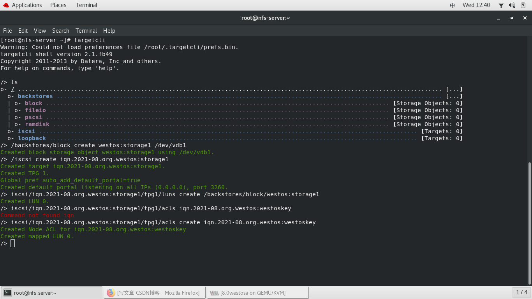The image size is (532, 299).
Task: Open the workspace switcher 1 / 4
Action: click(x=521, y=292)
